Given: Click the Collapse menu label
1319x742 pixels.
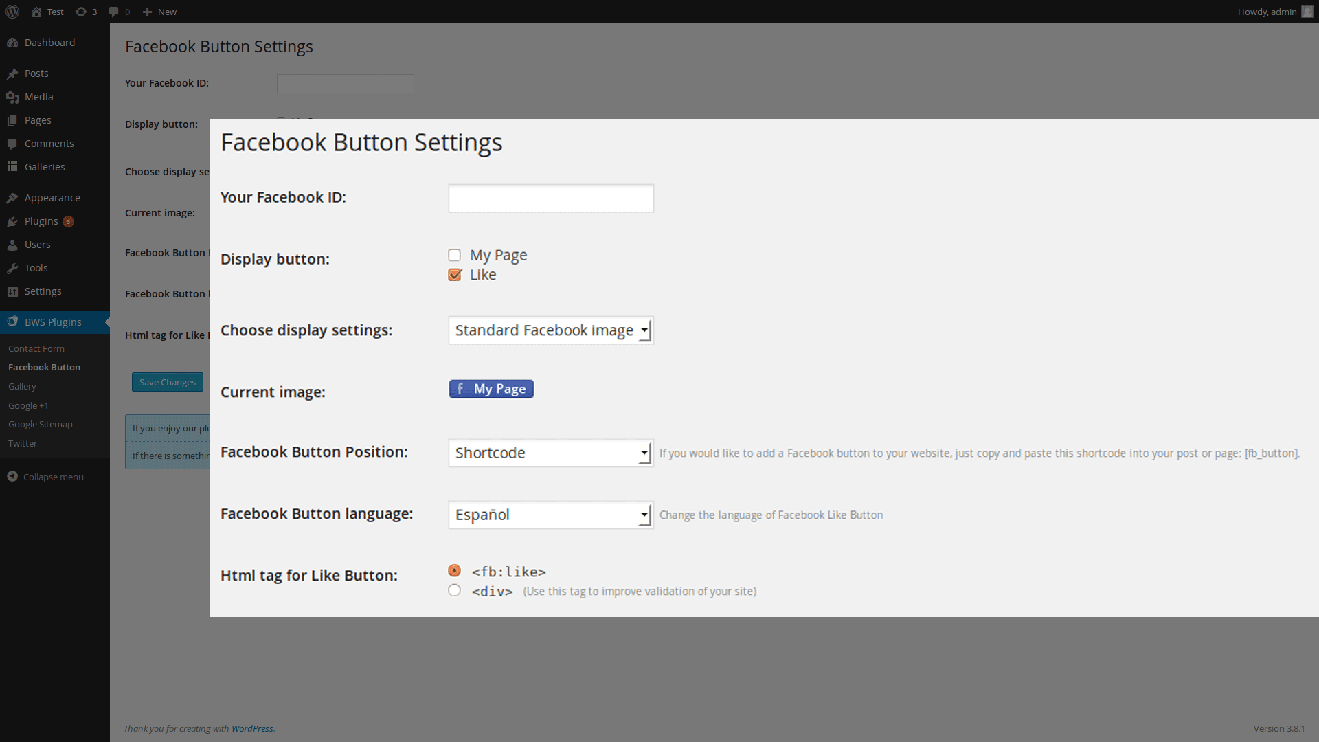Looking at the screenshot, I should click(x=54, y=477).
